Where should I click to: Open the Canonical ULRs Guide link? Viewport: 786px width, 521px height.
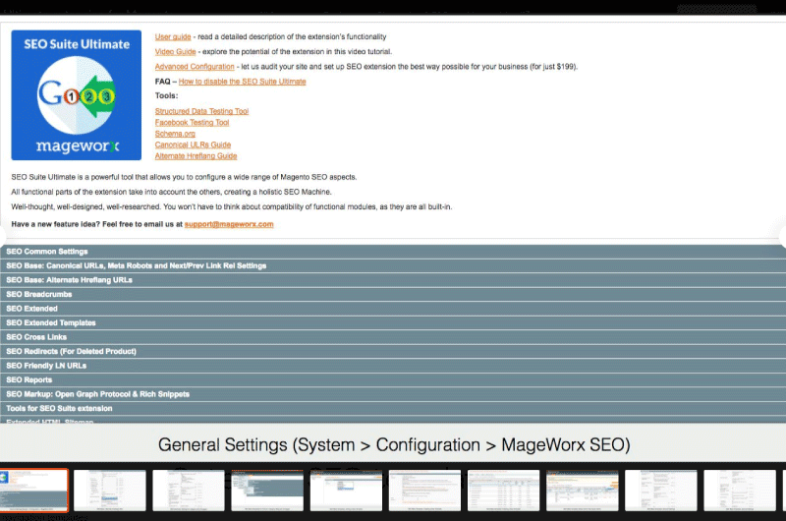tap(193, 145)
